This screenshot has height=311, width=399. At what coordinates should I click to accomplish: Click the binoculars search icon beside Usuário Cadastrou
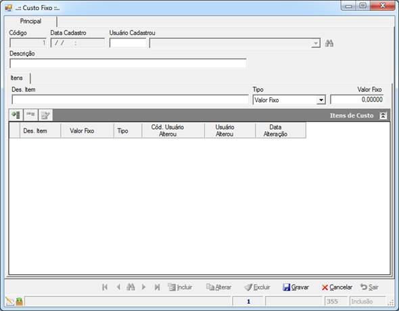point(329,43)
